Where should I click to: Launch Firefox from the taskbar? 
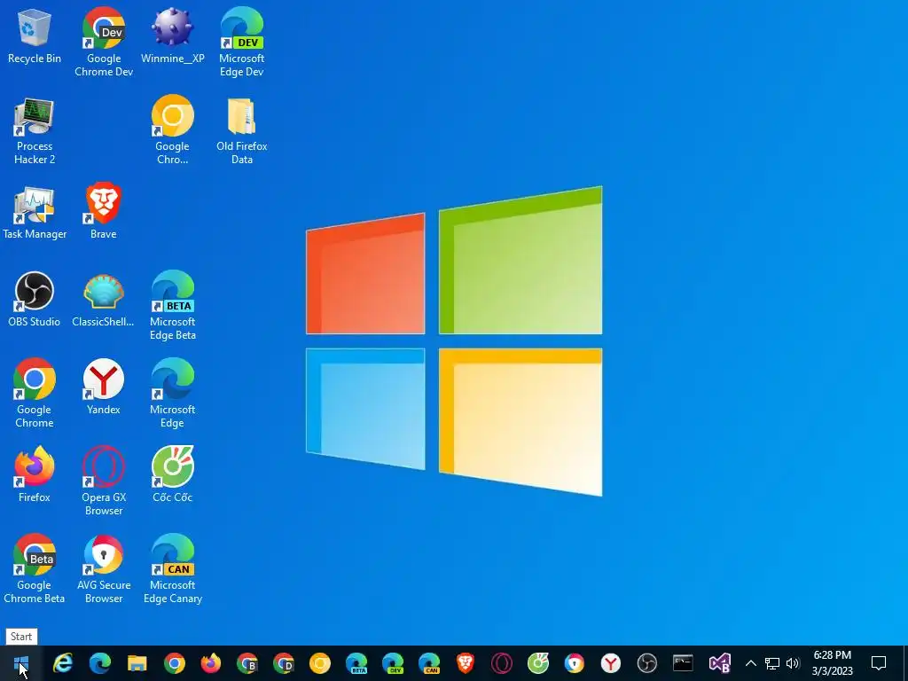point(211,663)
